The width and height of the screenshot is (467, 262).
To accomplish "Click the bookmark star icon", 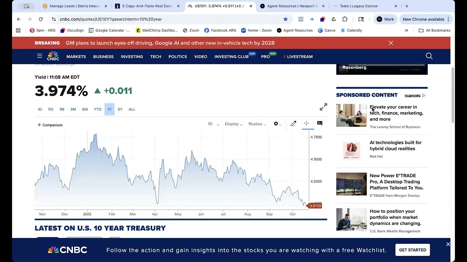I will pos(285,19).
